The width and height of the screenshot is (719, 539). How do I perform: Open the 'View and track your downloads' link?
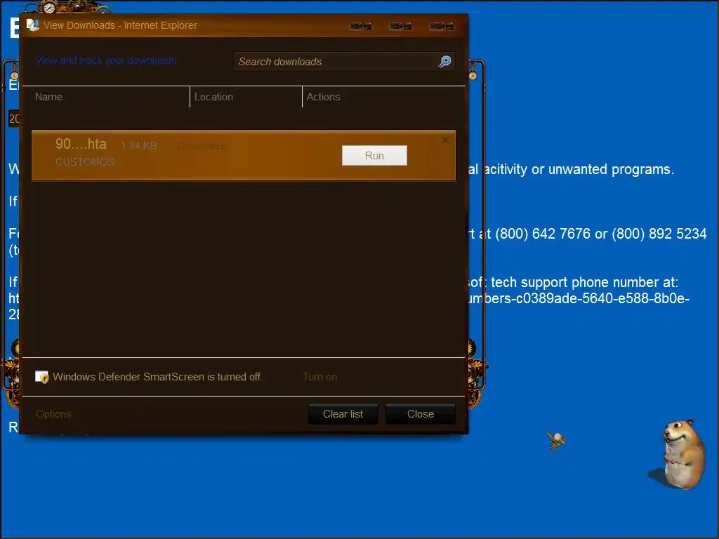coord(106,60)
